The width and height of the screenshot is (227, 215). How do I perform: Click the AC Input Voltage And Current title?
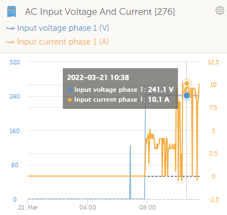coord(100,12)
